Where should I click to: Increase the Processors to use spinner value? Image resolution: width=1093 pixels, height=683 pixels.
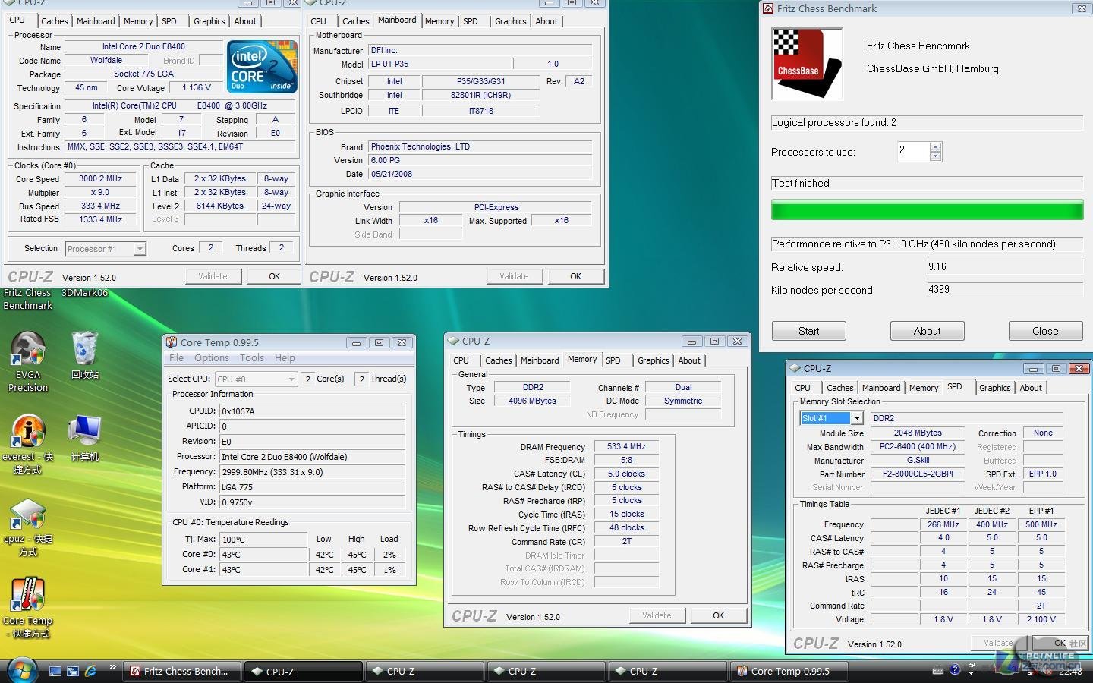(x=935, y=147)
